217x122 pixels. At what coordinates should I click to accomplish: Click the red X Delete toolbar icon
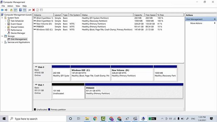tap(34, 10)
